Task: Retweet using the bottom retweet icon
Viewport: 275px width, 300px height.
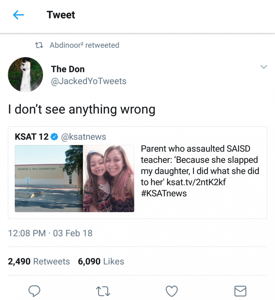Action: (103, 291)
